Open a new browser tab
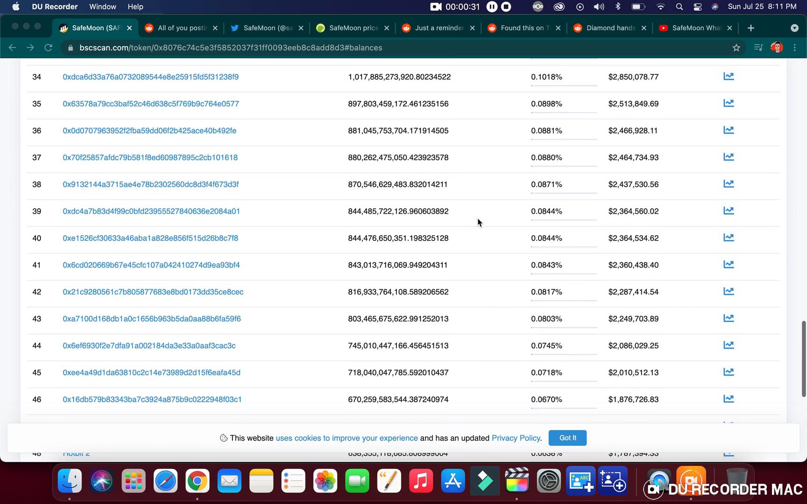This screenshot has width=807, height=504. click(x=750, y=28)
